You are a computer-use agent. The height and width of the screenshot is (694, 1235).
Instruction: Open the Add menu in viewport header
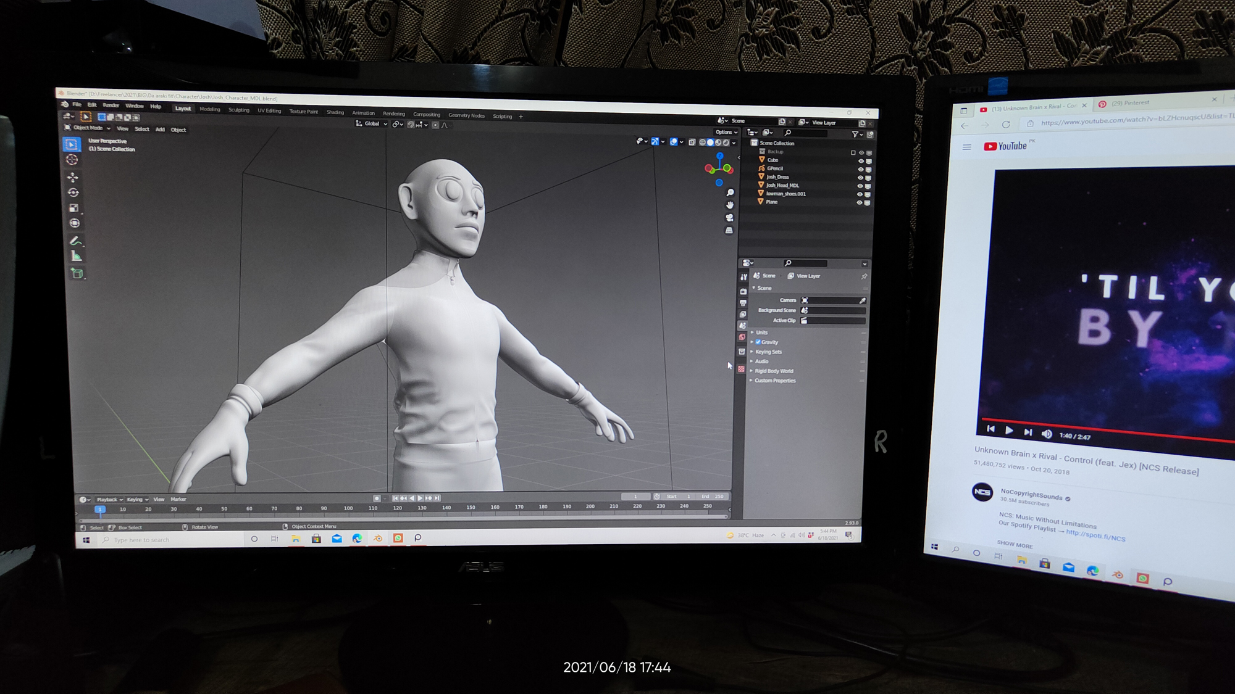point(160,130)
